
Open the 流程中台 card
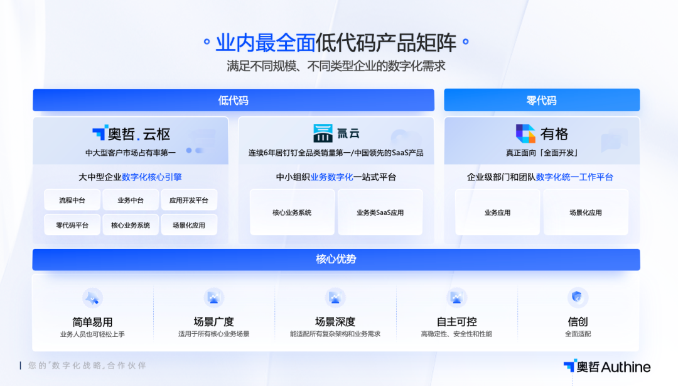click(72, 200)
